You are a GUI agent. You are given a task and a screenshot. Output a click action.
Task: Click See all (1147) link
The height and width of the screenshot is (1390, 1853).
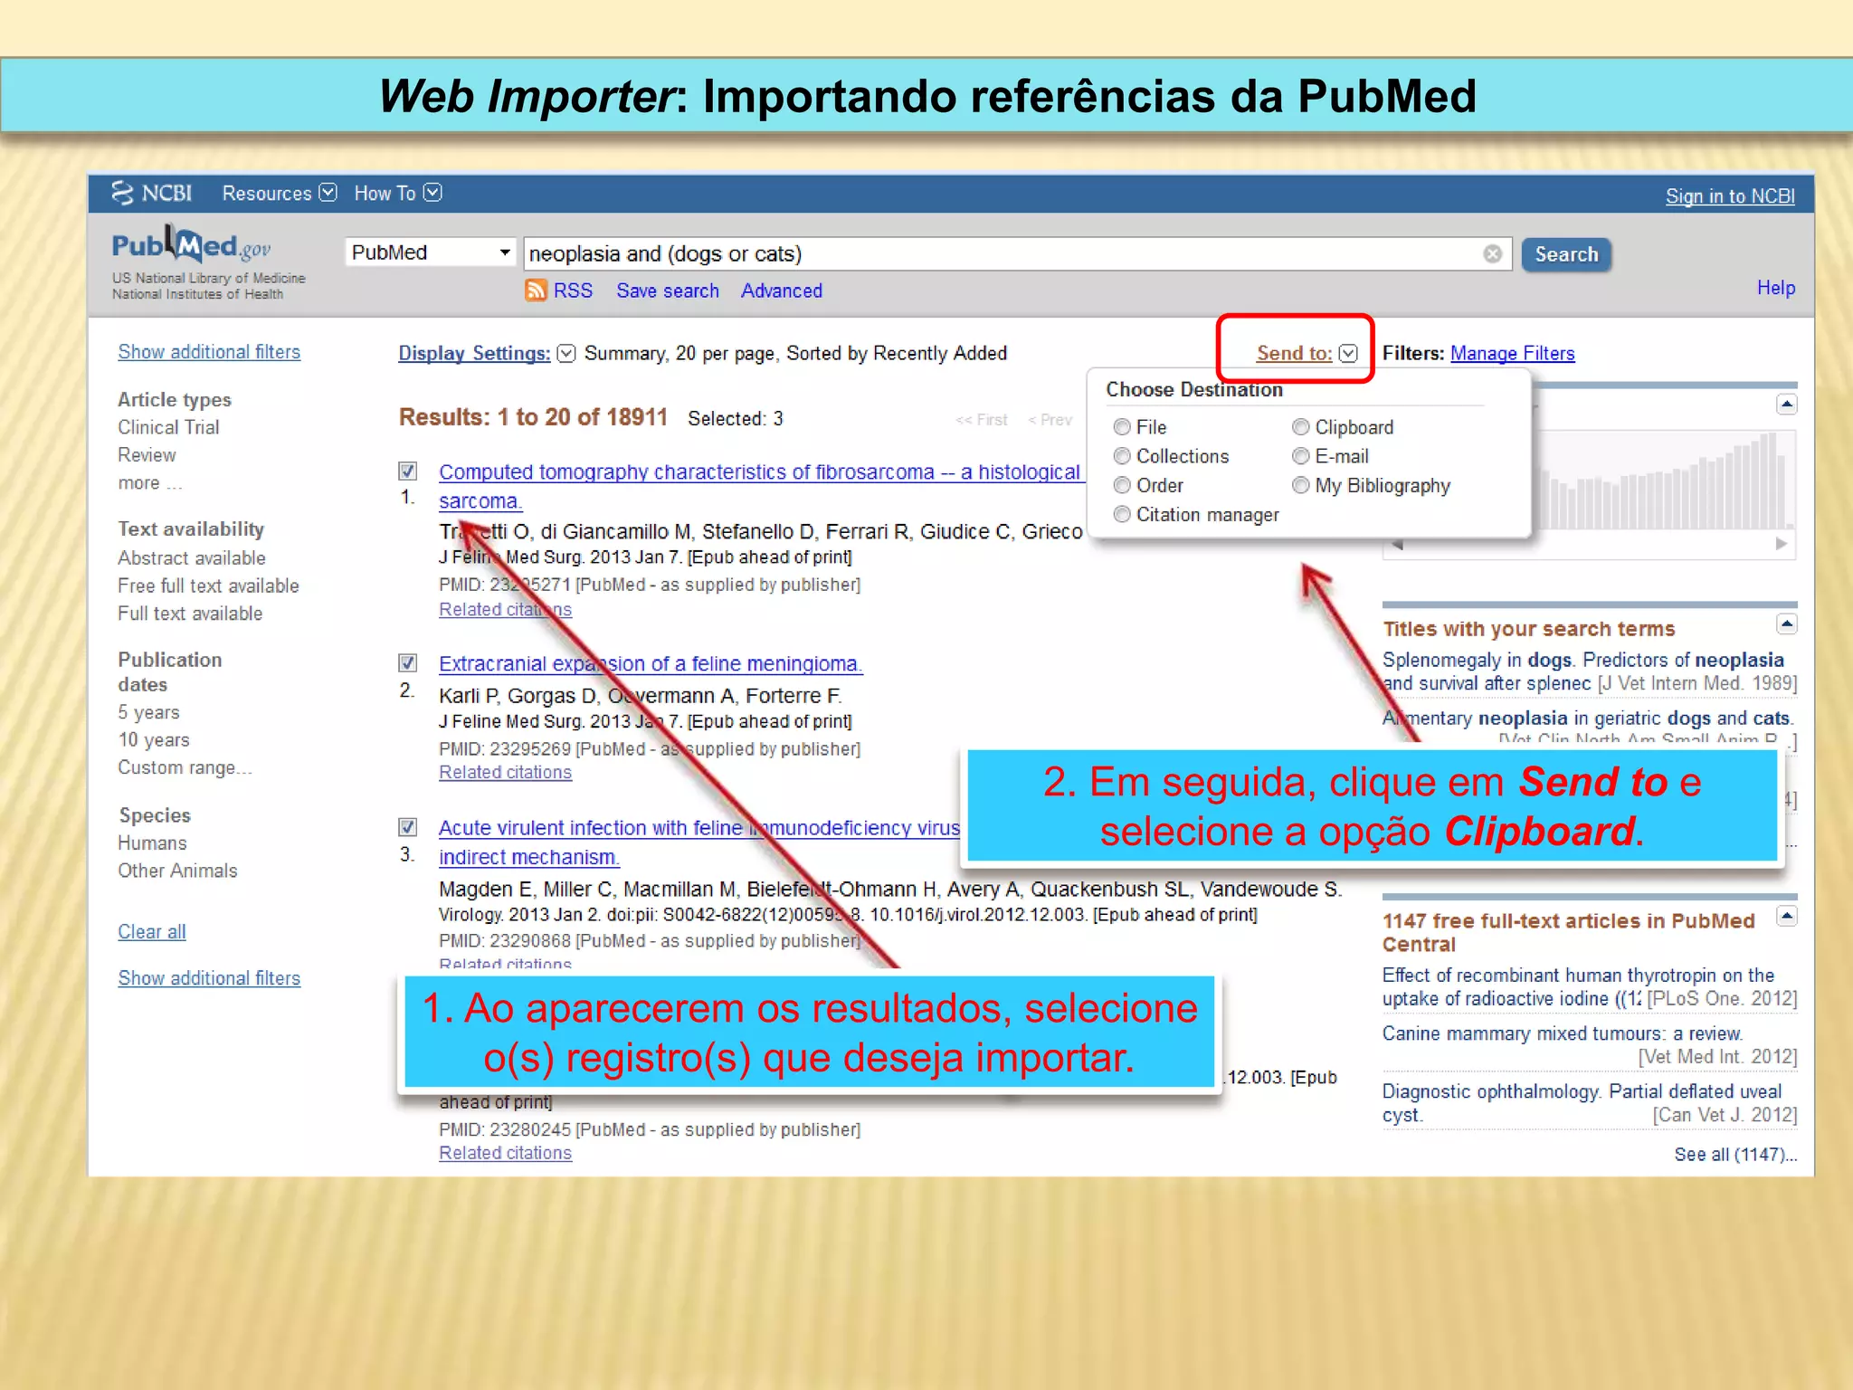click(1735, 1155)
